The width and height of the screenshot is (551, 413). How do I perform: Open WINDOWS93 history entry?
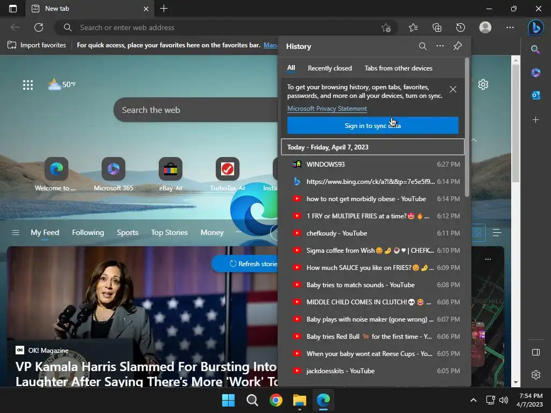point(372,165)
